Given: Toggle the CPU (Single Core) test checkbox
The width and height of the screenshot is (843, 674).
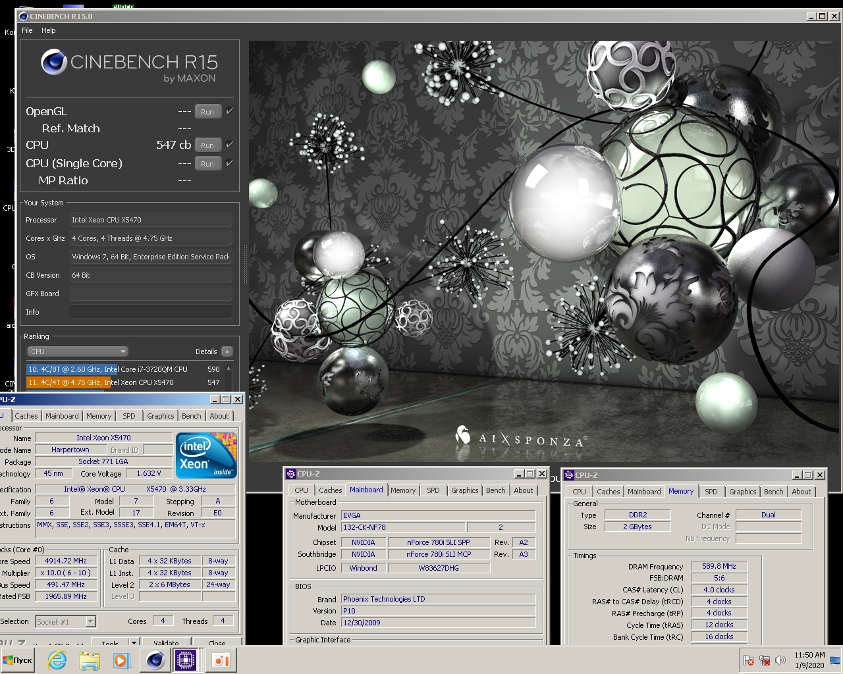Looking at the screenshot, I should click(229, 163).
